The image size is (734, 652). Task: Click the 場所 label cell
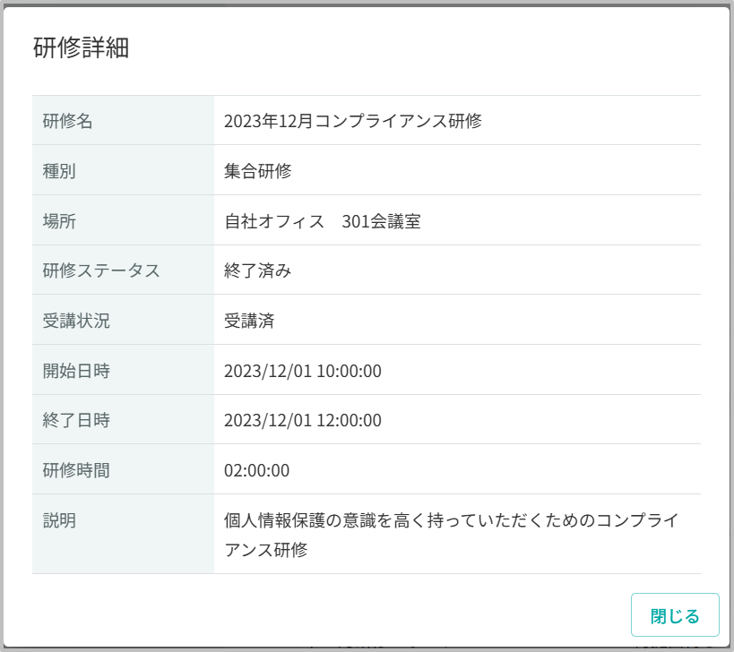[123, 220]
